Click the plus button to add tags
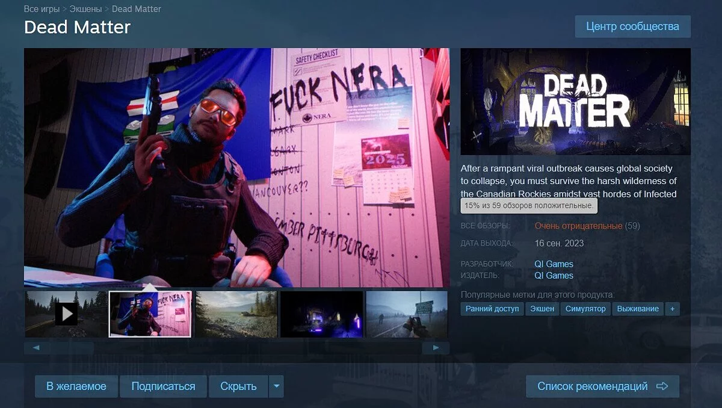The image size is (722, 408). click(x=672, y=309)
